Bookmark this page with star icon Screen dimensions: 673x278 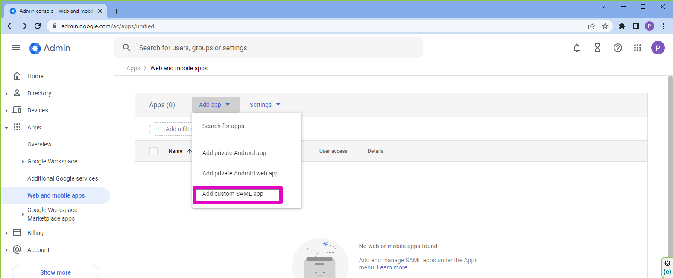605,26
